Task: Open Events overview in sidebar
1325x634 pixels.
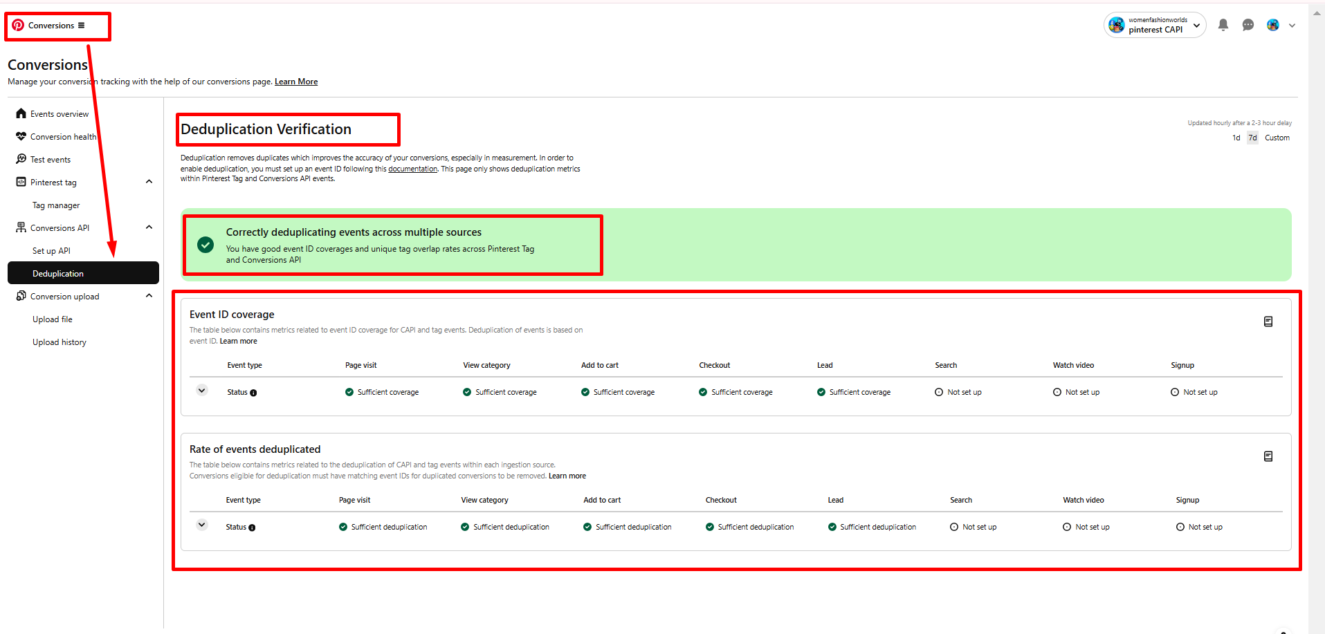Action: coord(59,114)
